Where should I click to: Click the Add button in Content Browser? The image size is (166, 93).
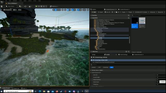pos(94,12)
